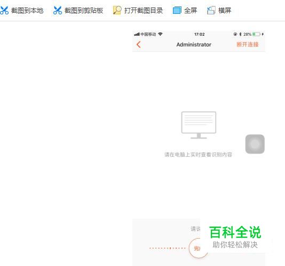Tap the Administrator title
The image size is (285, 266).
(x=194, y=44)
